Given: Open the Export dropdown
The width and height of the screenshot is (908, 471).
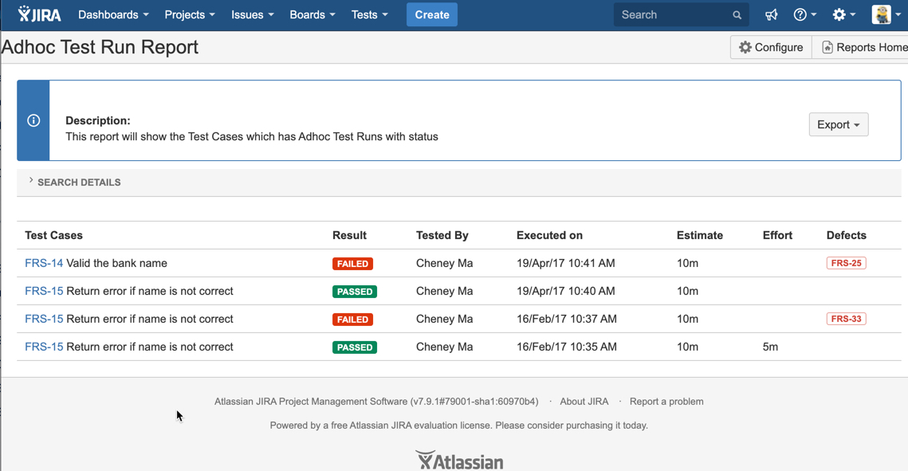Looking at the screenshot, I should [838, 124].
